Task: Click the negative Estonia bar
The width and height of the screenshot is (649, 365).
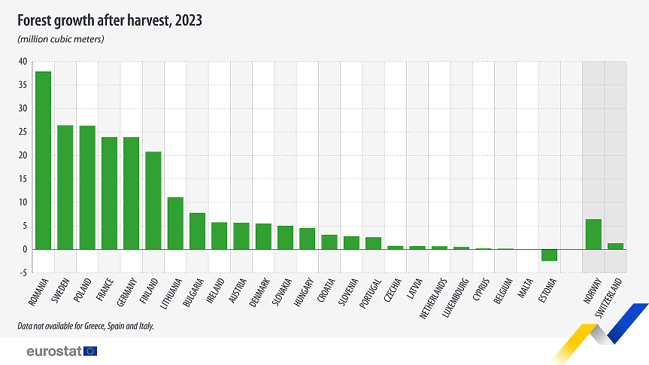Action: coord(549,255)
